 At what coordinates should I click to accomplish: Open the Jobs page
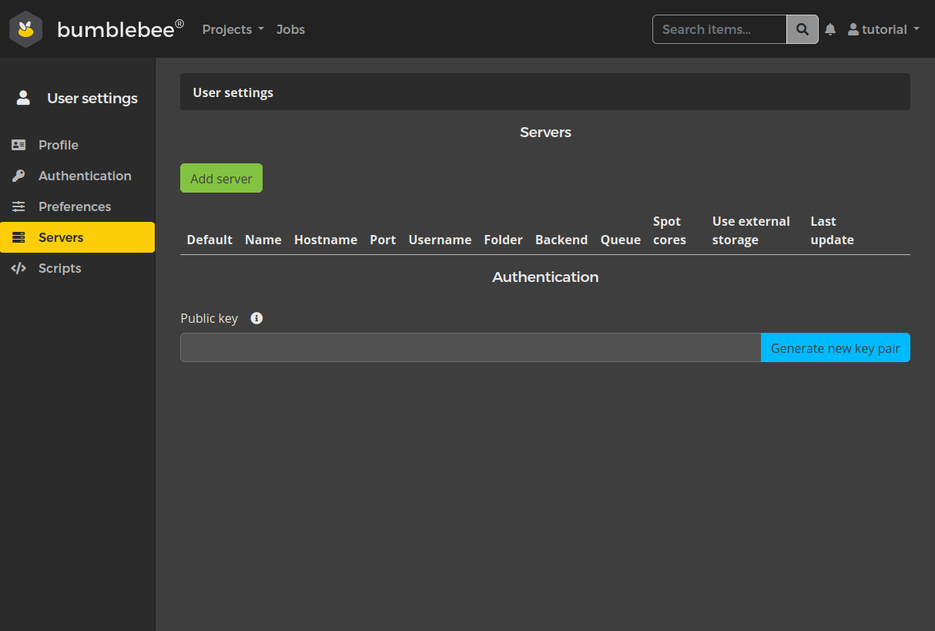click(290, 29)
